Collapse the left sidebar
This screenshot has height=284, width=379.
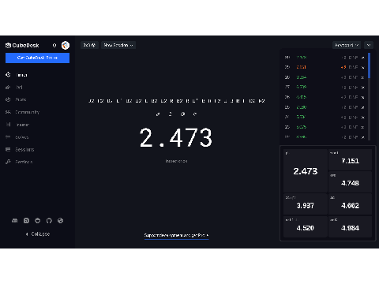(x=38, y=234)
